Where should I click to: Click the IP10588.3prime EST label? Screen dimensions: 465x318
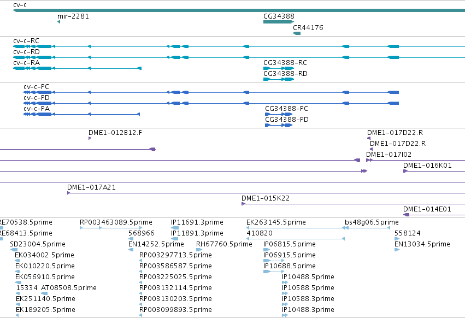coord(308,299)
